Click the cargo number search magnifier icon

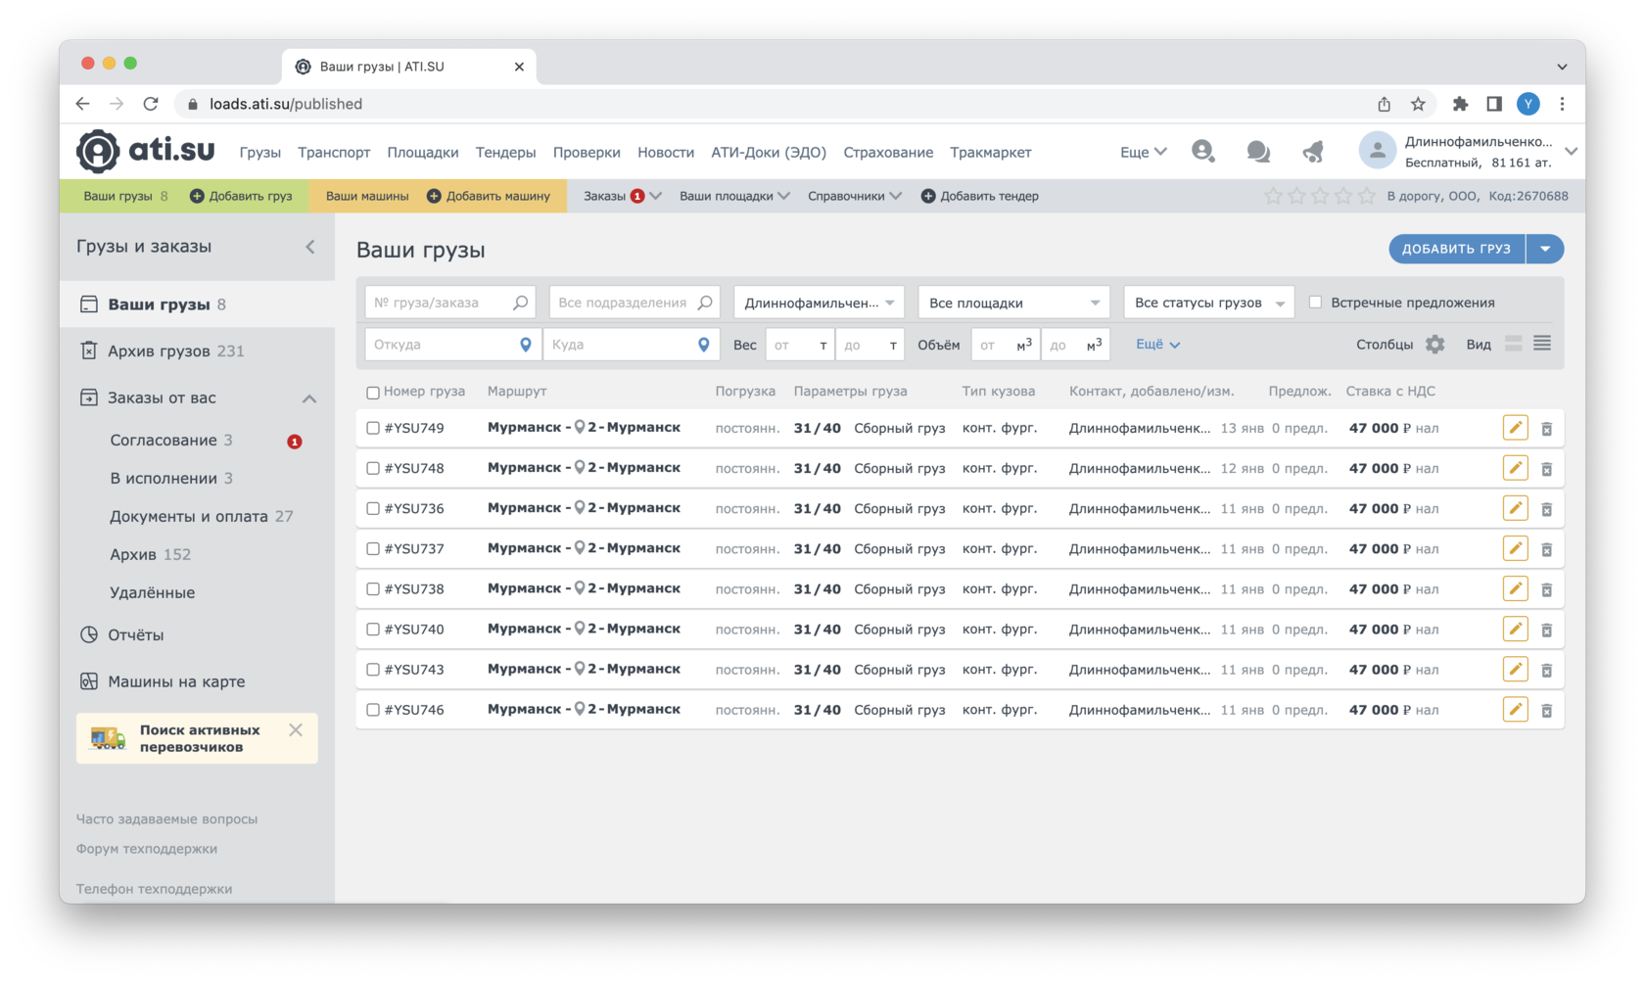point(520,303)
